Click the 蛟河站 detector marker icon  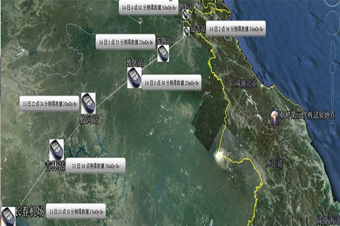pyautogui.click(x=88, y=103)
